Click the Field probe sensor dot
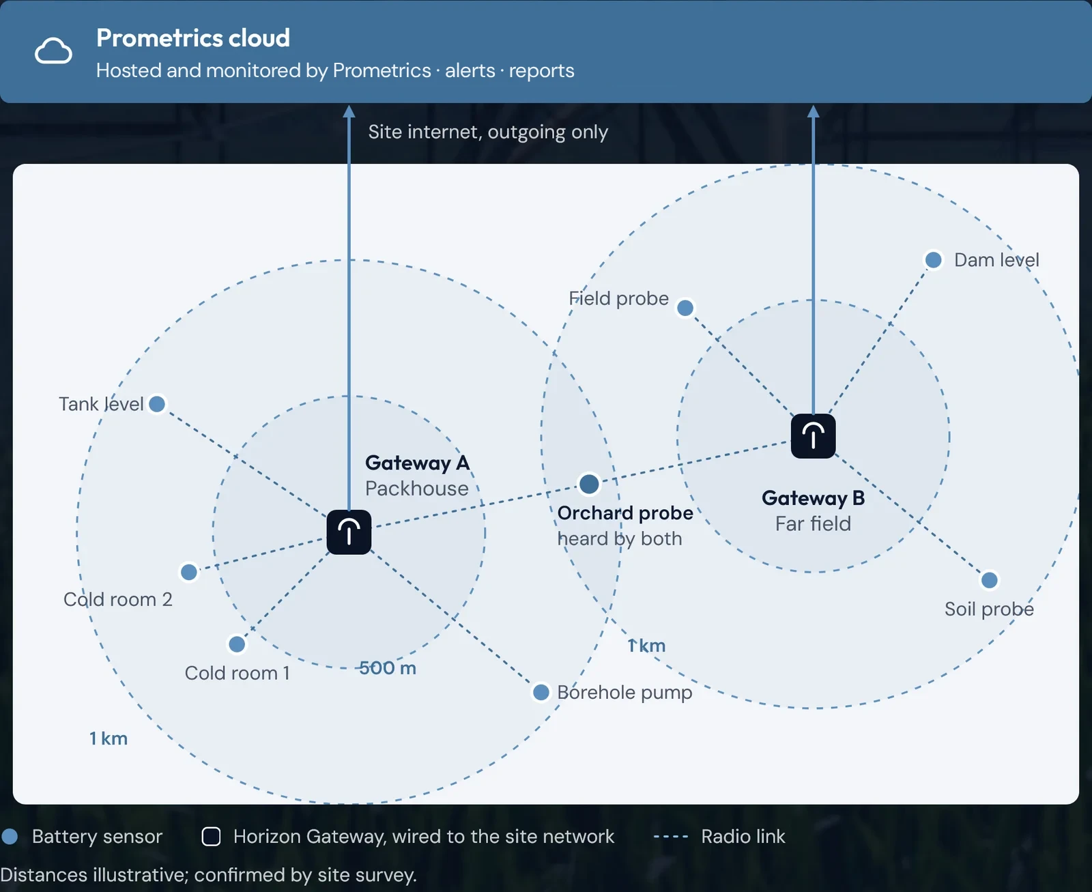 (x=685, y=308)
